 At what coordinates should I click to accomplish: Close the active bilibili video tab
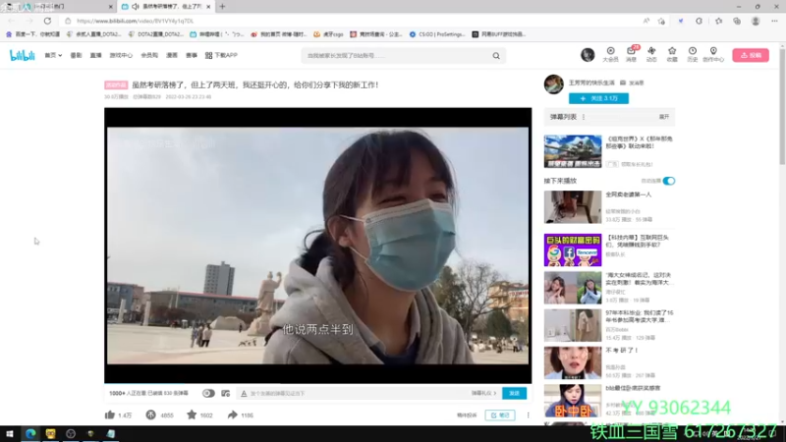[208, 7]
